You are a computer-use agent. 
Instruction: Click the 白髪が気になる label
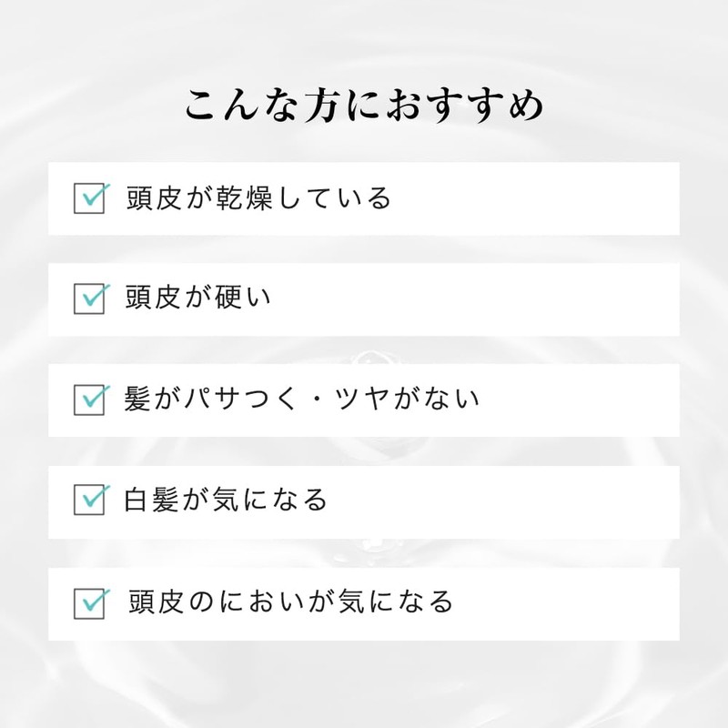226,500
